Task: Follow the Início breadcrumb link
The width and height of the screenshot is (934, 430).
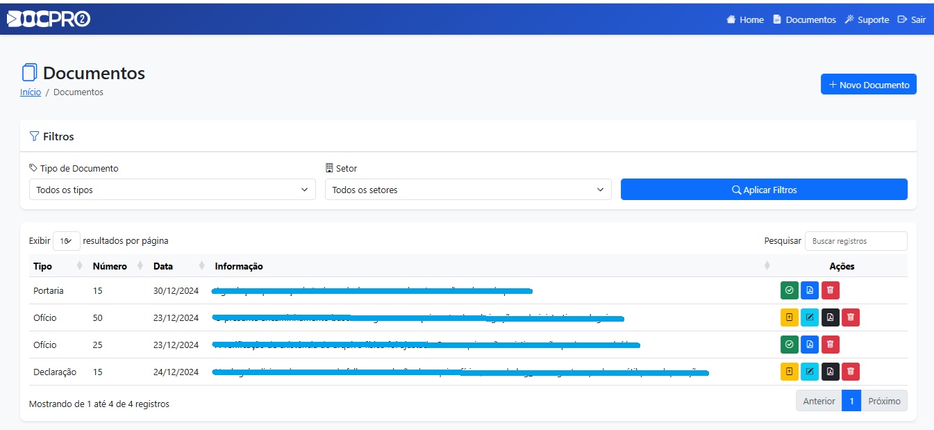Action: point(31,92)
